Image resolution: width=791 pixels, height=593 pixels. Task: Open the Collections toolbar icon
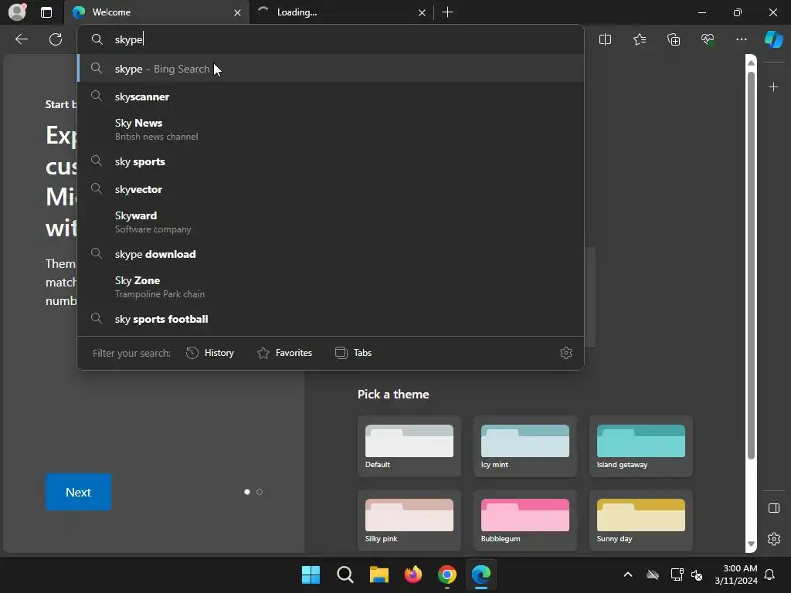click(674, 39)
